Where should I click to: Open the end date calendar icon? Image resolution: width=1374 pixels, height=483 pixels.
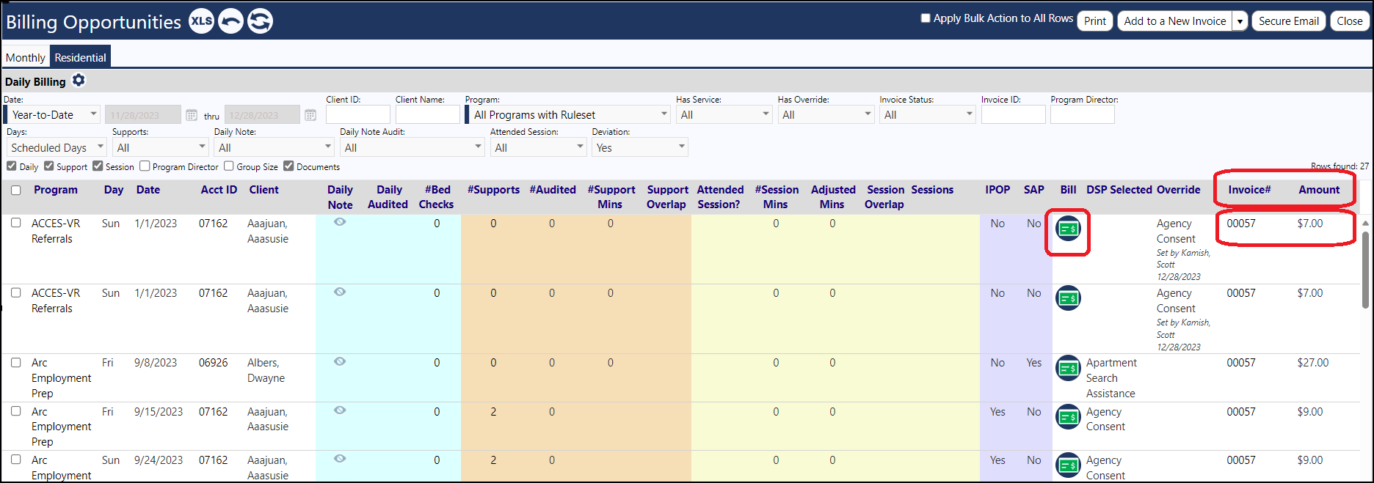(x=310, y=115)
